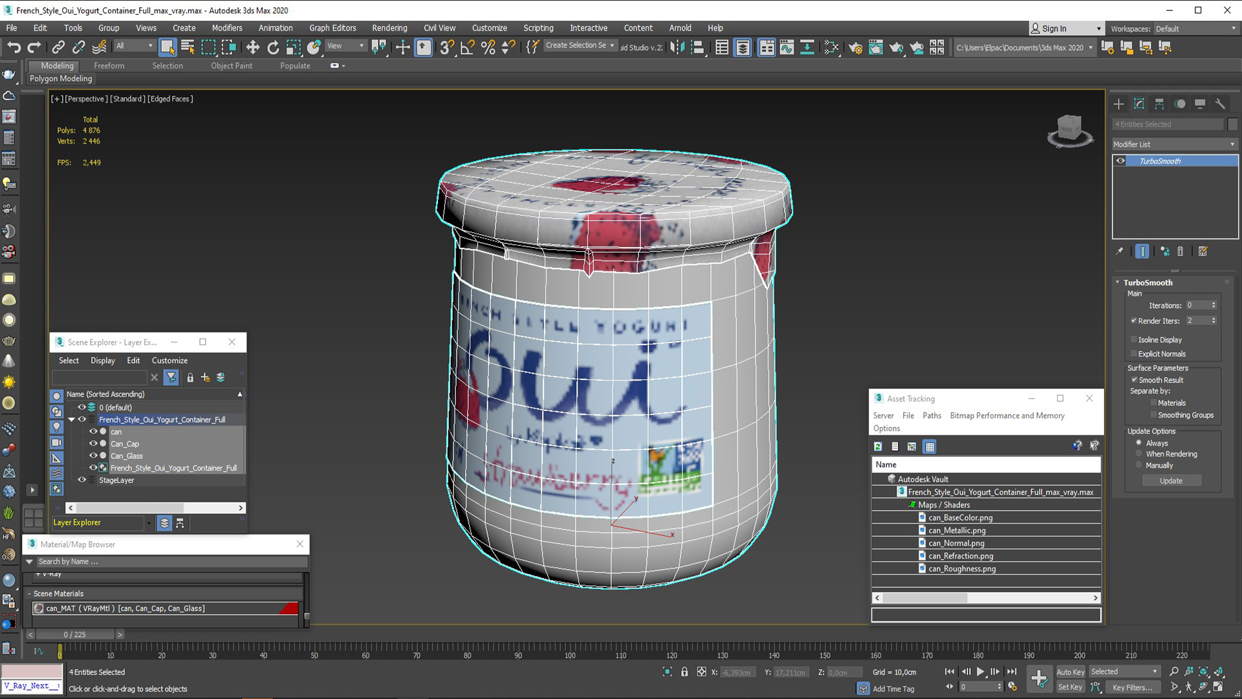This screenshot has height=699, width=1242.
Task: Open the Layer Explorer dropdown
Action: point(149,523)
